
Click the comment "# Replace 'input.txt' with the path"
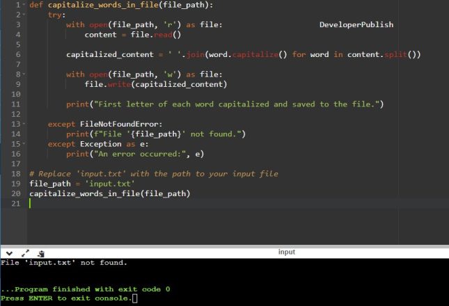[154, 174]
